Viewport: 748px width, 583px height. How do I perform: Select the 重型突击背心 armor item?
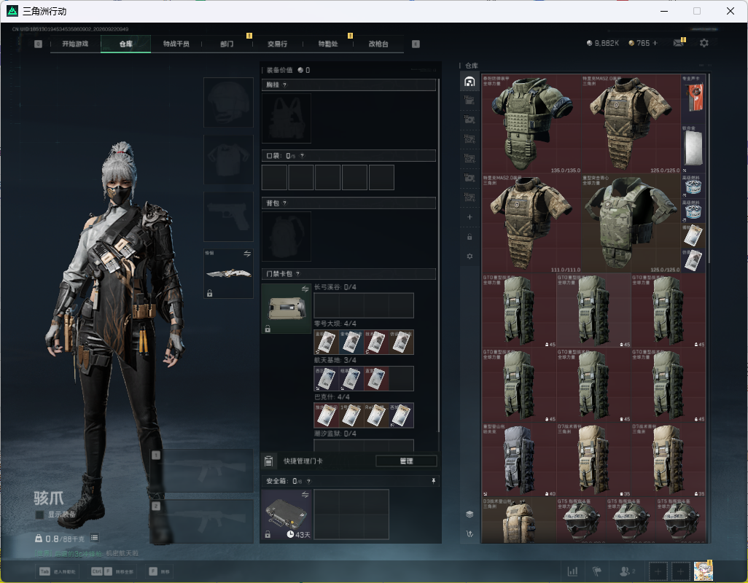(631, 224)
